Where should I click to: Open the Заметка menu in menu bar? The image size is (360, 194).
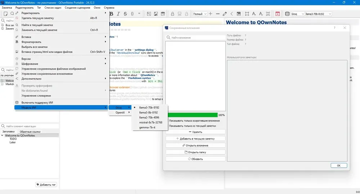point(7,8)
